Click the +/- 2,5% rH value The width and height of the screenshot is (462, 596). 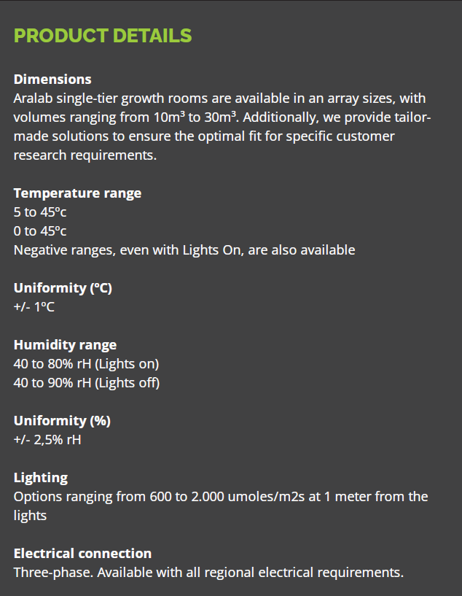(47, 440)
